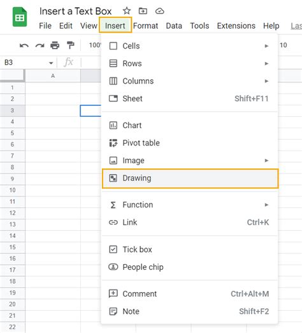This screenshot has width=302, height=333.
Task: Select row 10 header
Action: pos(12,190)
